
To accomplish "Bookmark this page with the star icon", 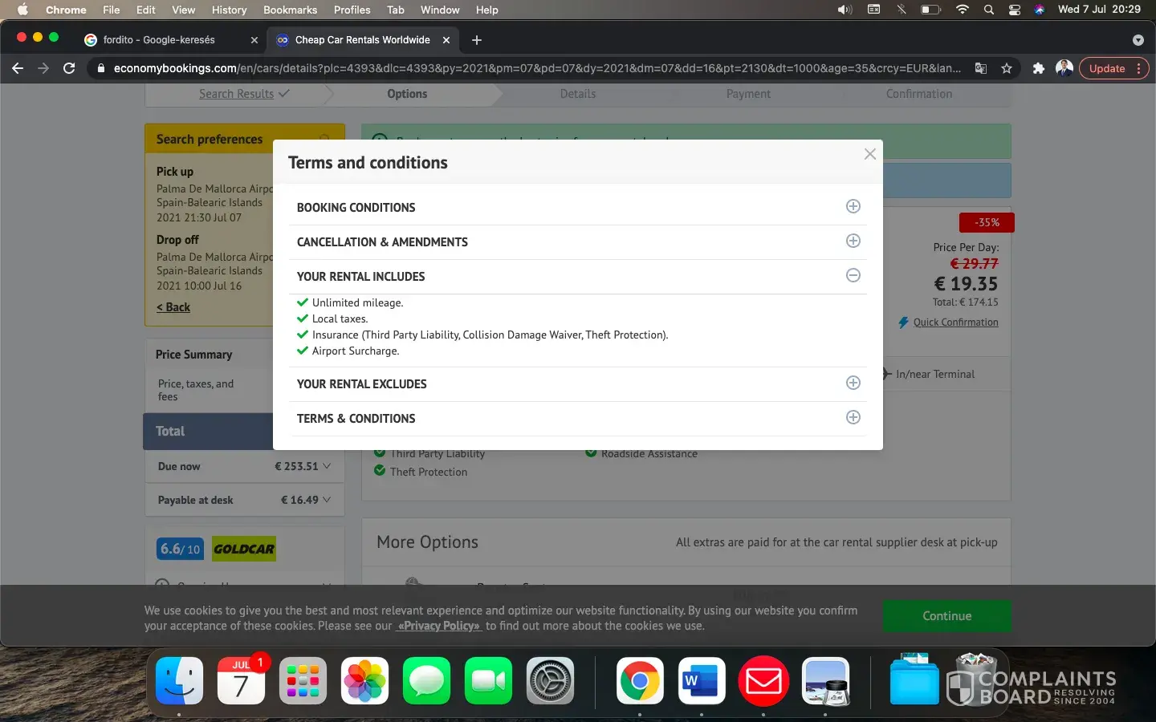I will tap(1007, 68).
